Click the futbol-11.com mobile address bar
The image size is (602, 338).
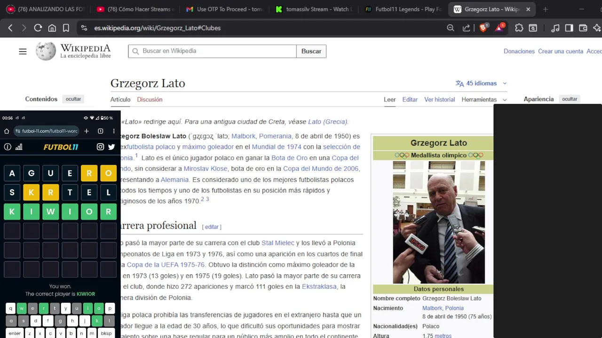coord(46,131)
